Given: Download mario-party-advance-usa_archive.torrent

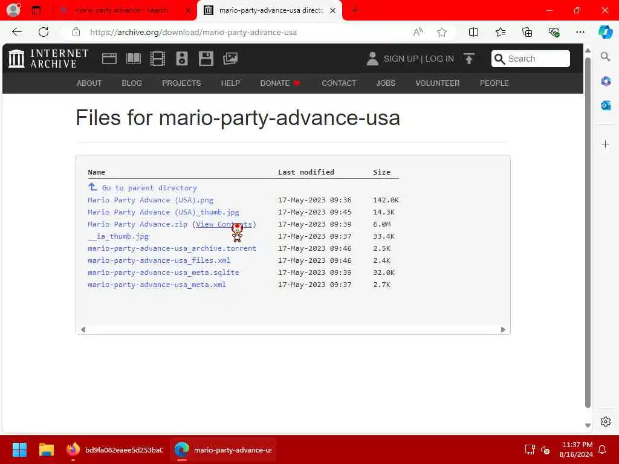Looking at the screenshot, I should coord(172,248).
